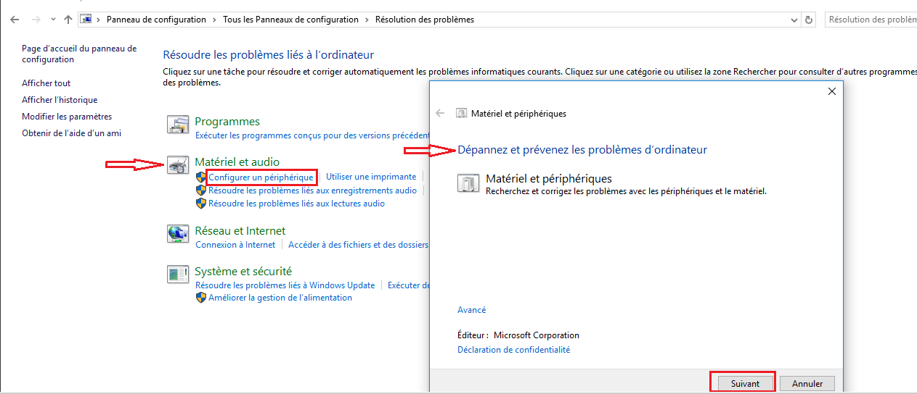Click the Avancé link in the dialog
The width and height of the screenshot is (917, 394).
(471, 310)
